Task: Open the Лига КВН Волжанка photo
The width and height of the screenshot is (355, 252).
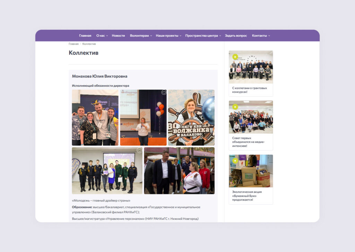Action: [x=191, y=118]
